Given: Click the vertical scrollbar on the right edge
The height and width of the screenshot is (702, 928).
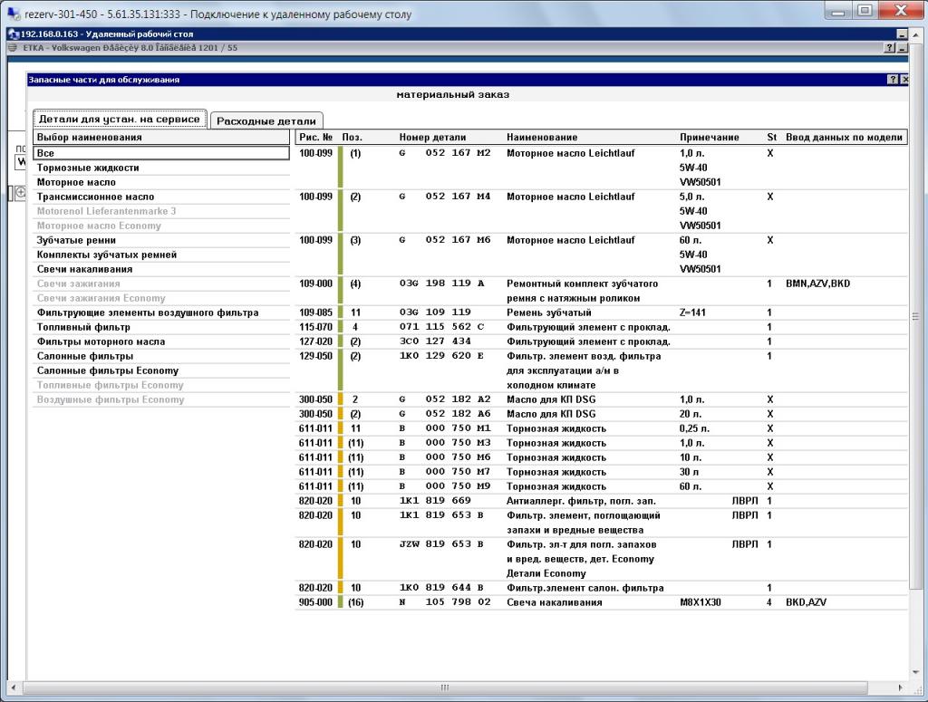Looking at the screenshot, I should point(915,318).
